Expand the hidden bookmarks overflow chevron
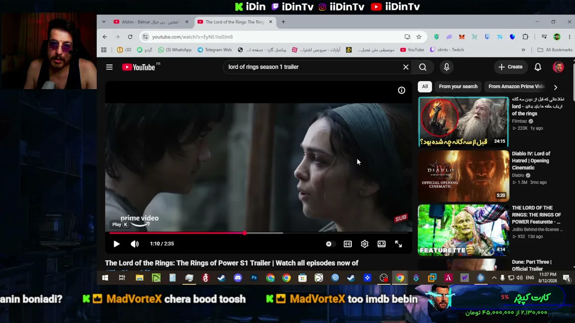This screenshot has height=323, width=575. (523, 50)
